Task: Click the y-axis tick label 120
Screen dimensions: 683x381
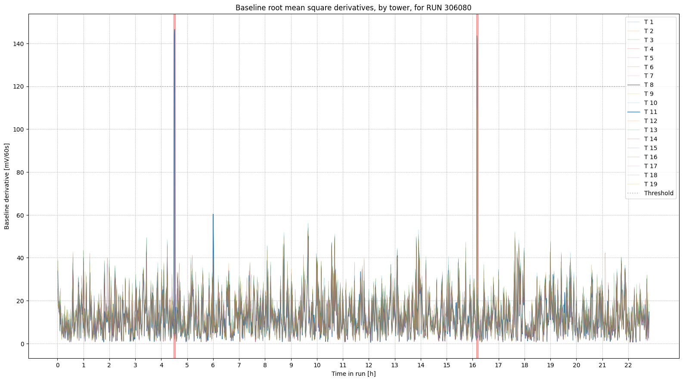Action: pos(19,86)
